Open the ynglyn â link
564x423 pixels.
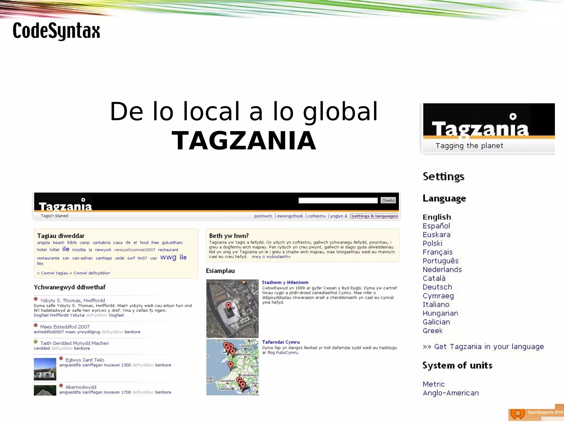click(338, 216)
